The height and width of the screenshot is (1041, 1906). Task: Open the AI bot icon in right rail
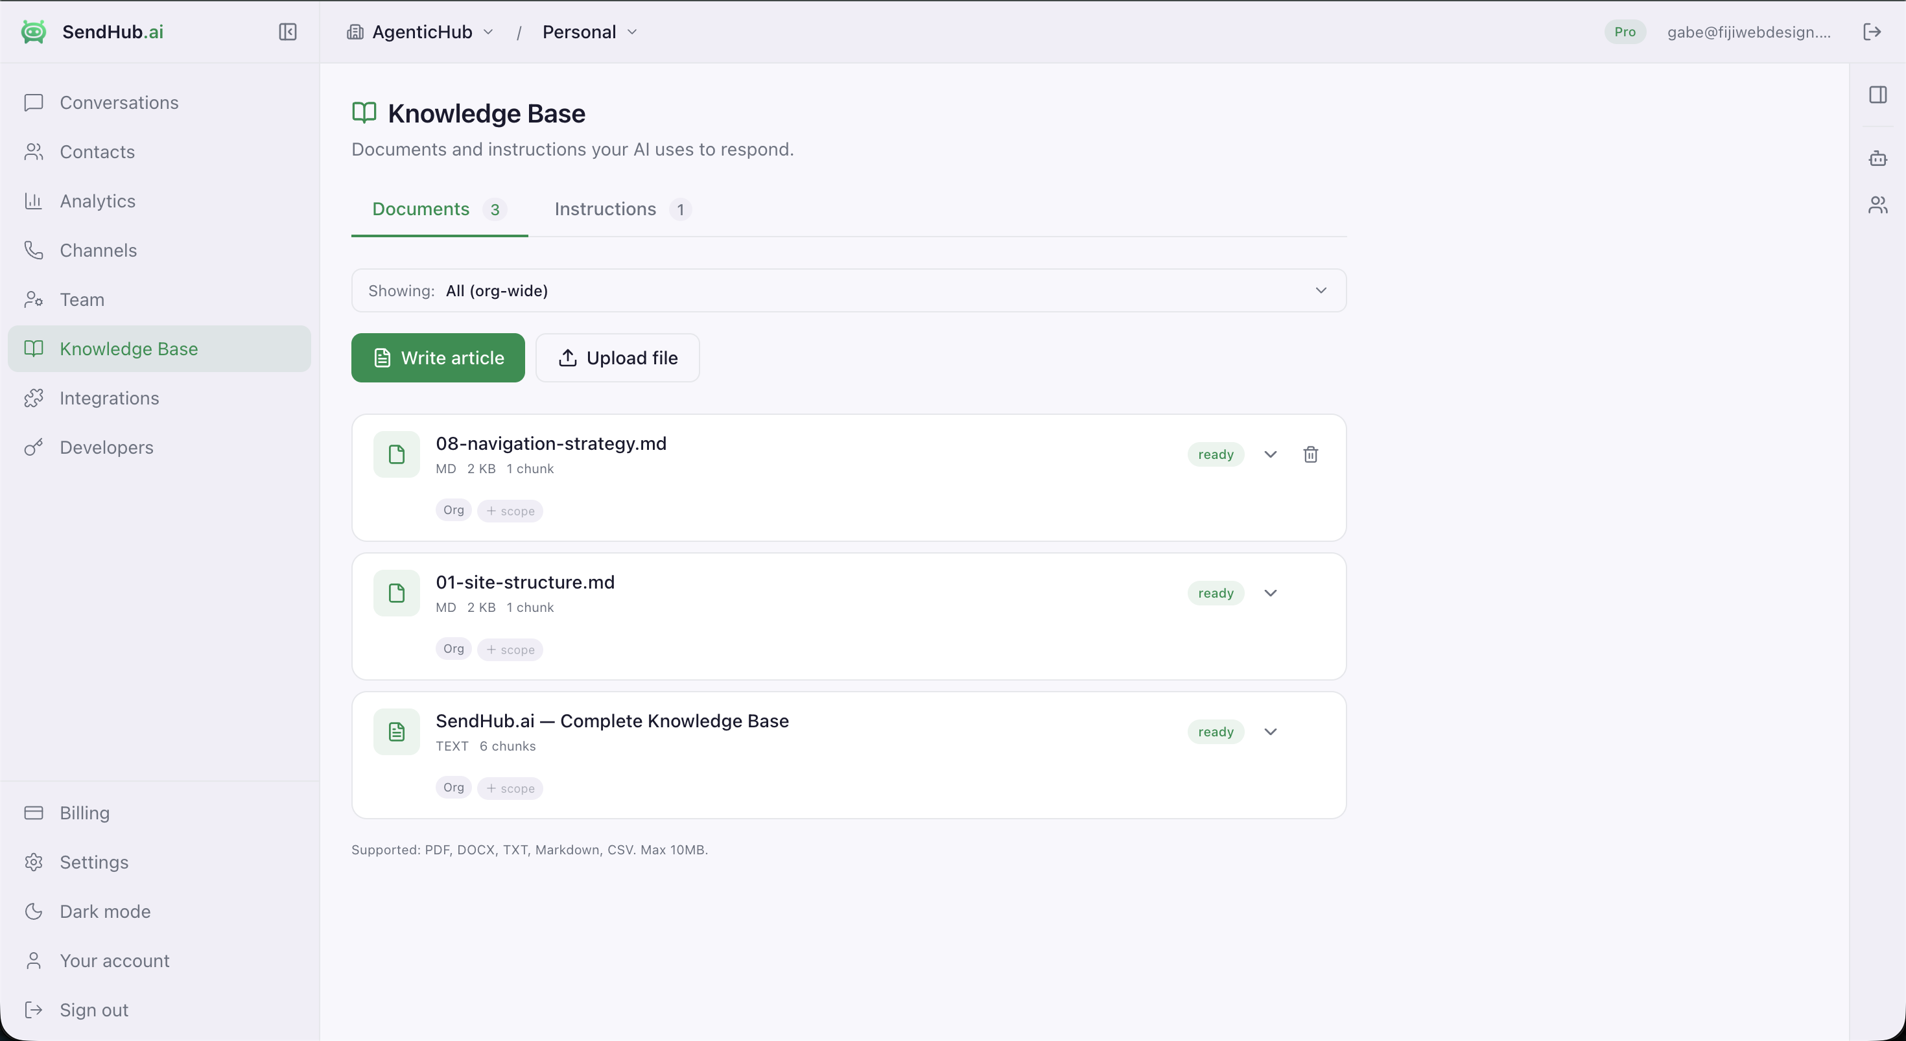click(x=1877, y=158)
